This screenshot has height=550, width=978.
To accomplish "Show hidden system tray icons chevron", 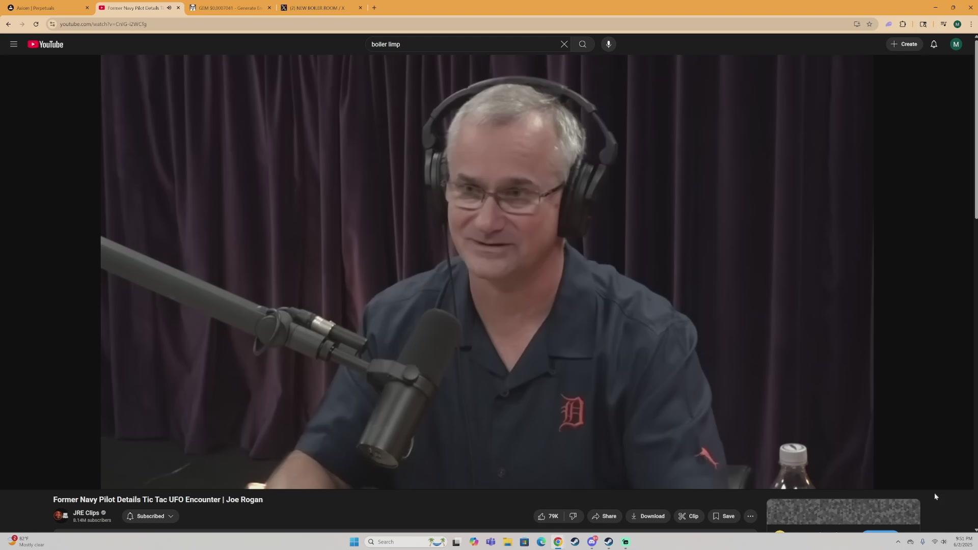I will coord(898,542).
